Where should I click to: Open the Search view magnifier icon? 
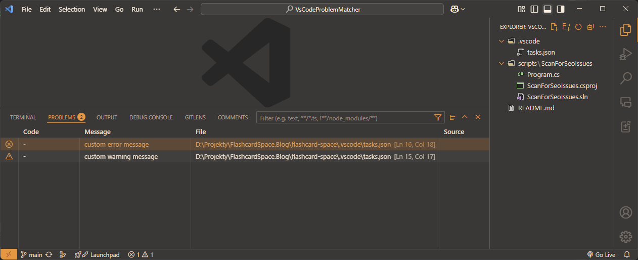pos(626,78)
